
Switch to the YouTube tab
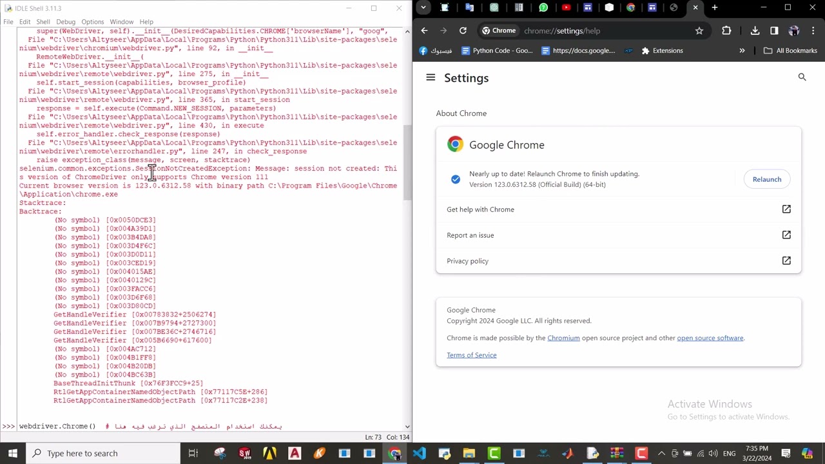click(x=566, y=8)
